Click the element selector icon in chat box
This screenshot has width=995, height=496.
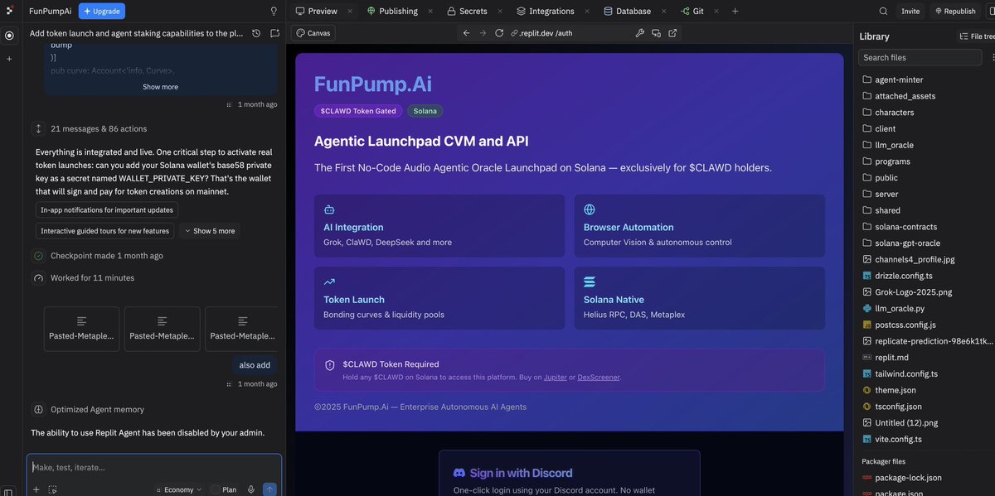pyautogui.click(x=53, y=489)
